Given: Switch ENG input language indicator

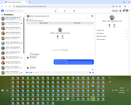Looking at the screenshot, I should pos(116,90).
